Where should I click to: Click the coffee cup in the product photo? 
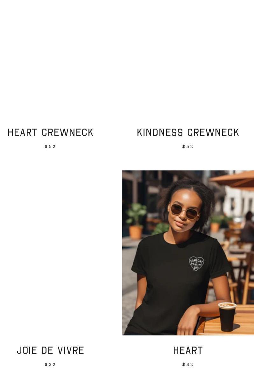[227, 317]
